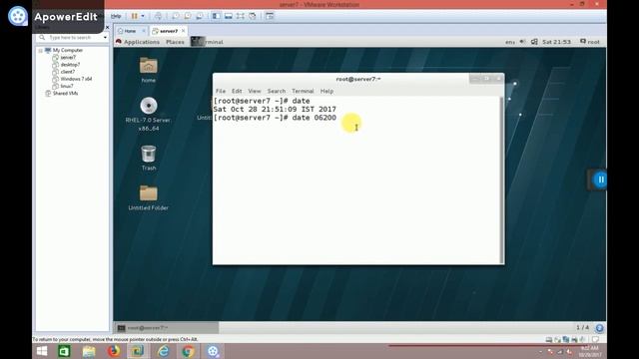Screen dimensions: 639x359
Task: Open the terminal File menu
Action: (x=221, y=91)
